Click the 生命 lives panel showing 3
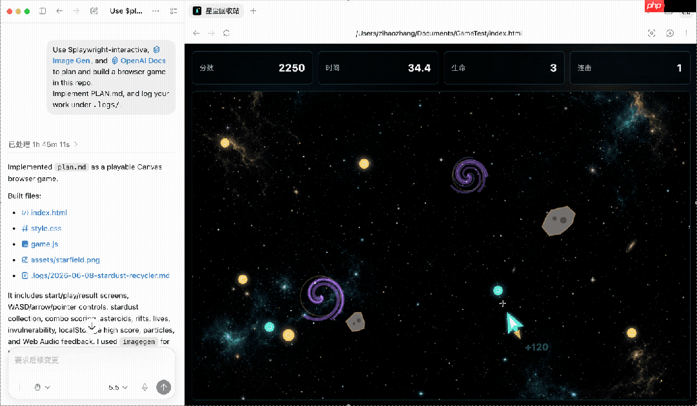This screenshot has width=697, height=406. tap(504, 68)
